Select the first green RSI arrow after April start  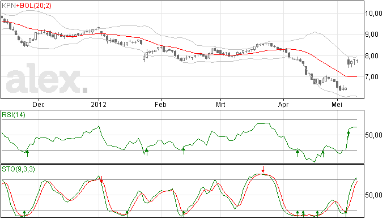297,153
